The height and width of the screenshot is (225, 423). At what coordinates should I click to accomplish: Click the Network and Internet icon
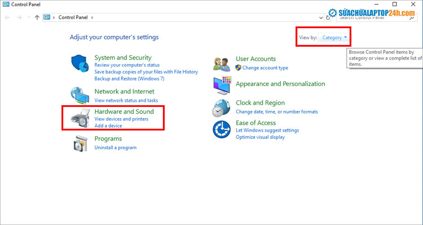[x=80, y=96]
